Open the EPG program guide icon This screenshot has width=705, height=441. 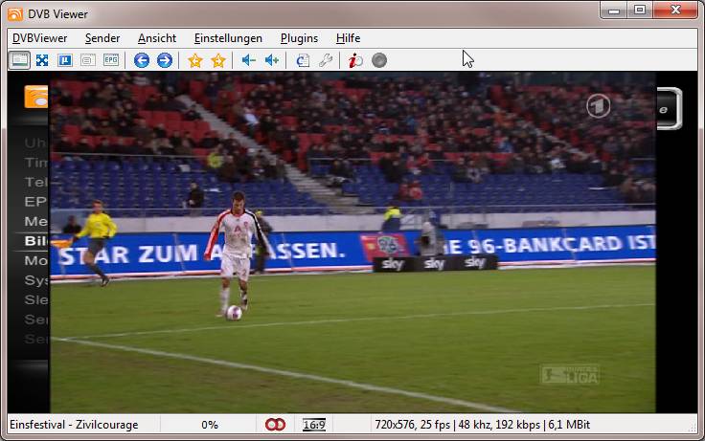click(x=110, y=60)
